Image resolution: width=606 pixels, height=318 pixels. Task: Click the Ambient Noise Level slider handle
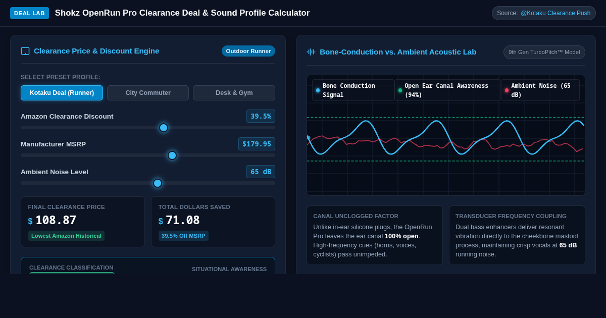158,183
